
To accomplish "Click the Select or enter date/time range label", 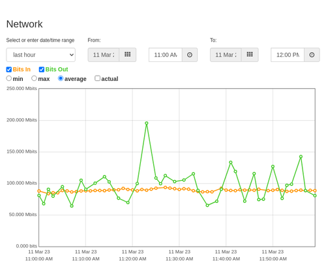I will pyautogui.click(x=40, y=40).
